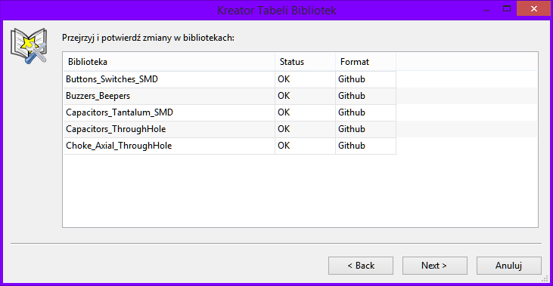Close the Kreator Tabeli Bibliotek window

(533, 8)
